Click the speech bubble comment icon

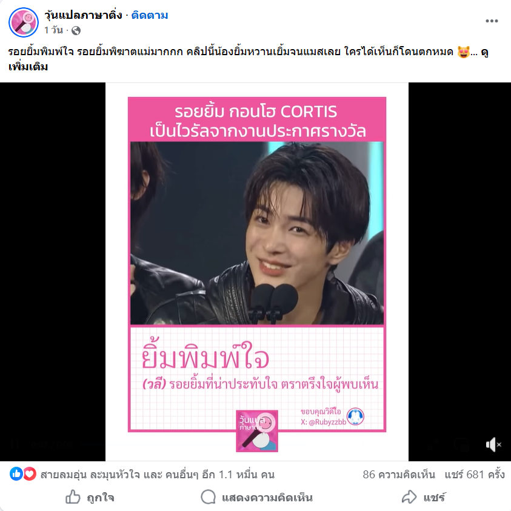pyautogui.click(x=209, y=497)
